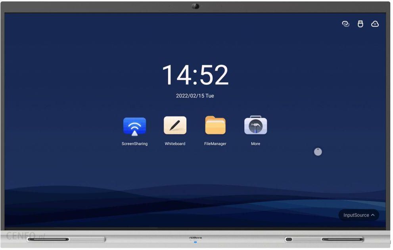393x250 pixels.
Task: Open the FileManager folder icon
Action: point(215,126)
